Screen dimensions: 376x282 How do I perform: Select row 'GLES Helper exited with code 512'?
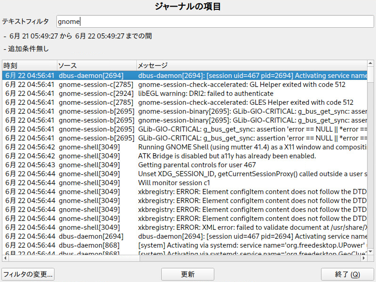point(185,102)
